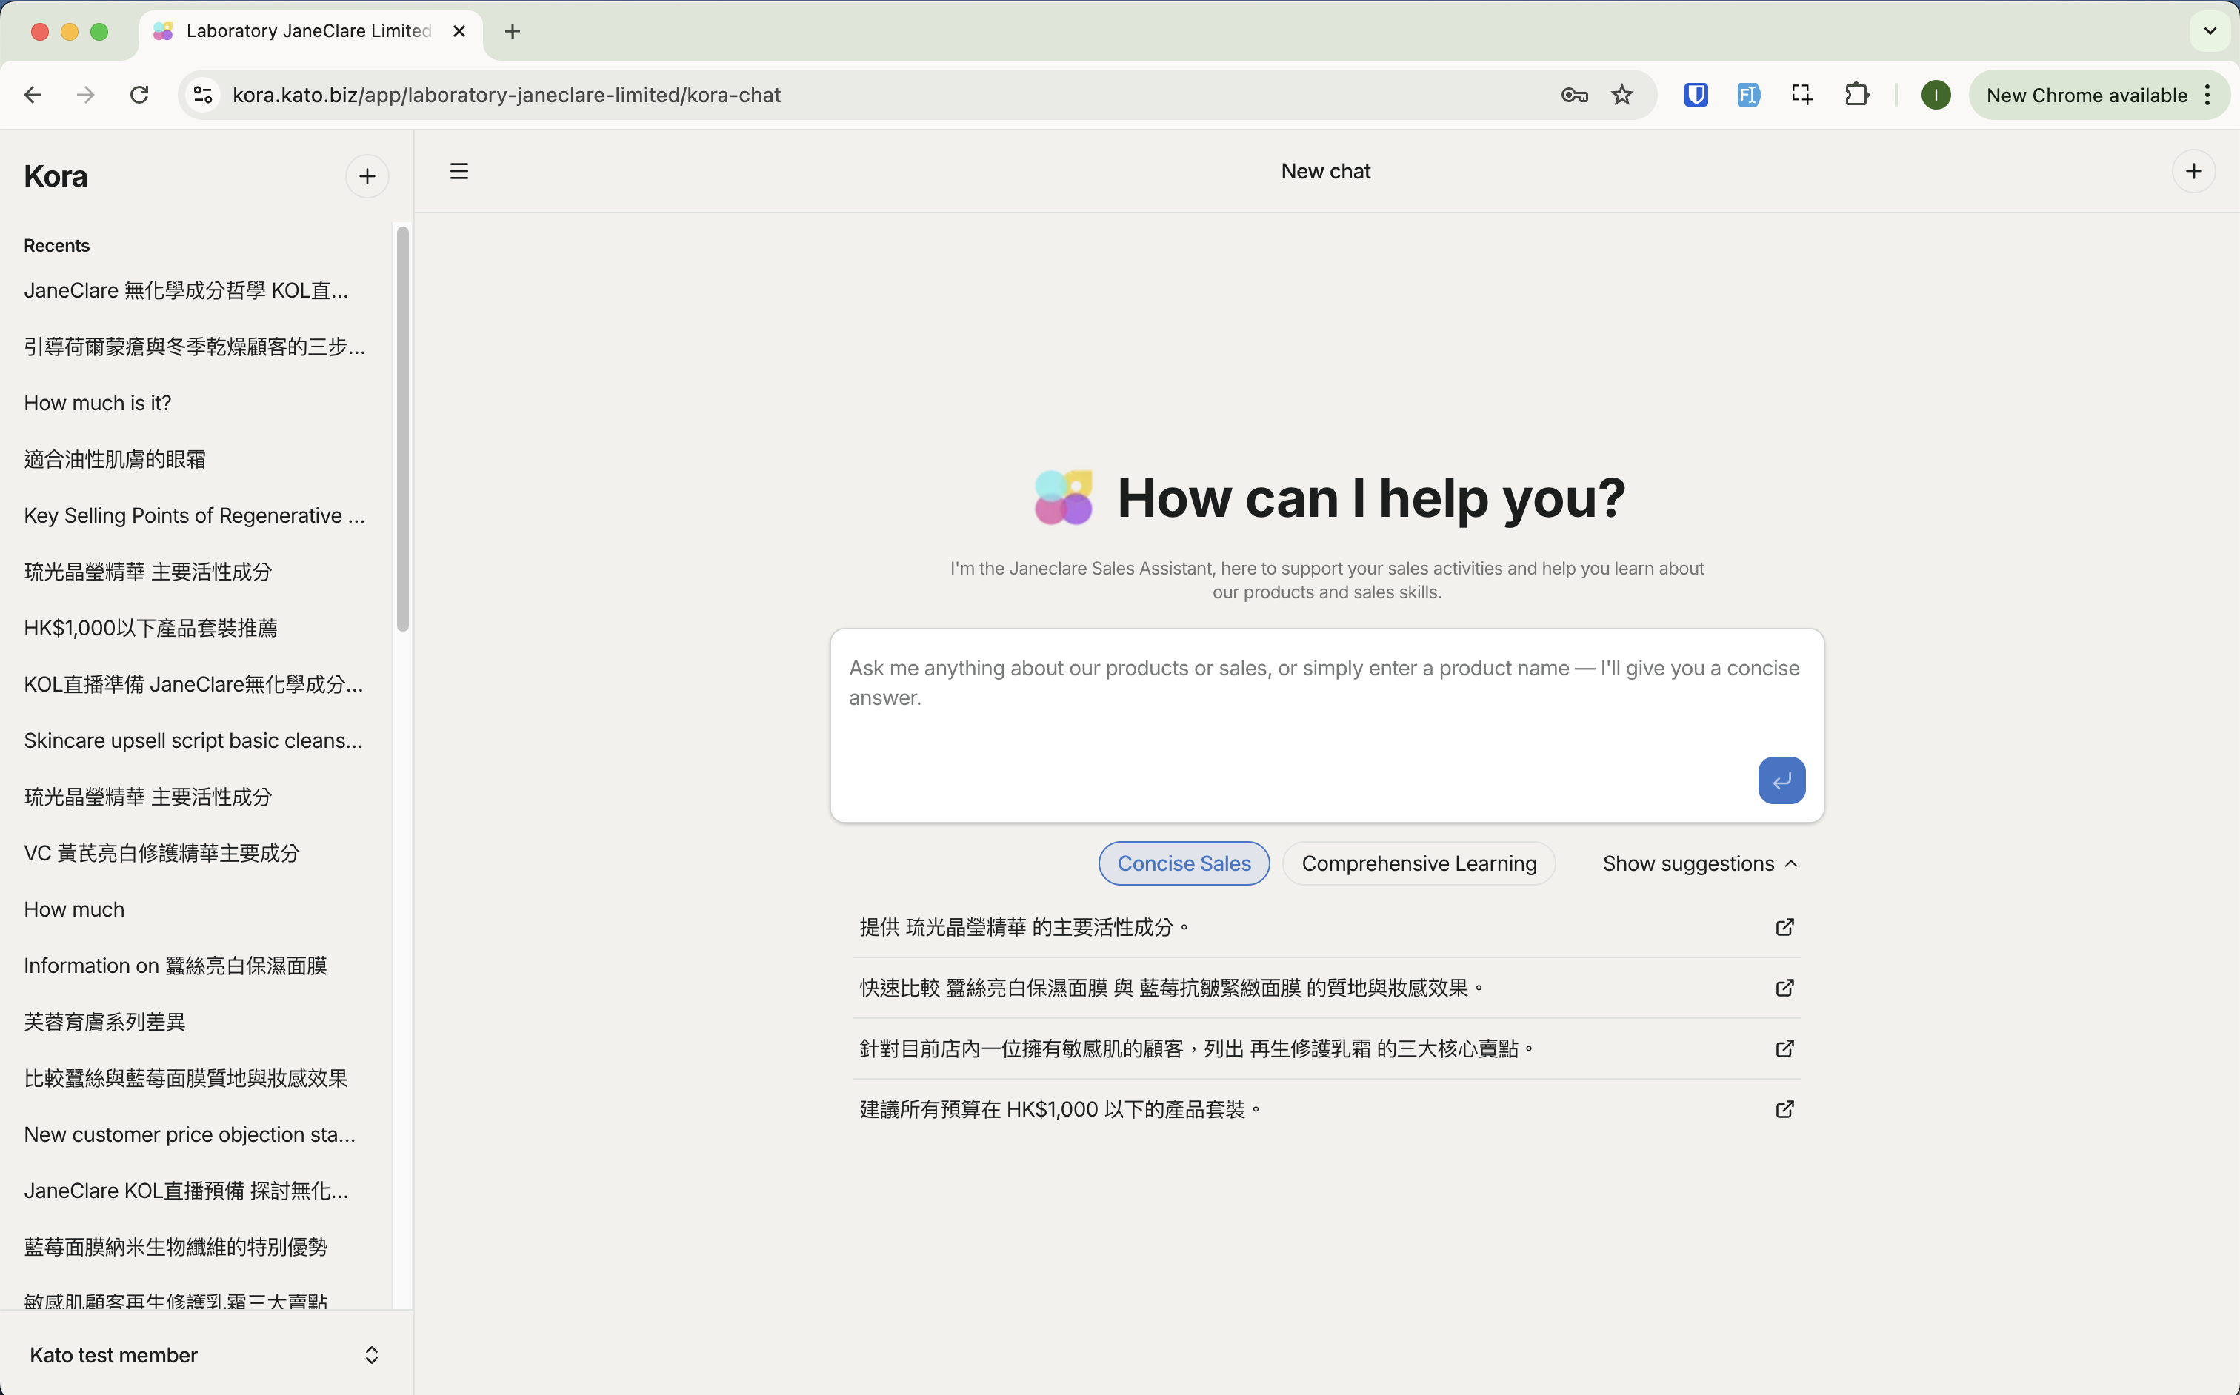The height and width of the screenshot is (1395, 2240).
Task: Collapse the Show suggestions list
Action: tap(1700, 863)
